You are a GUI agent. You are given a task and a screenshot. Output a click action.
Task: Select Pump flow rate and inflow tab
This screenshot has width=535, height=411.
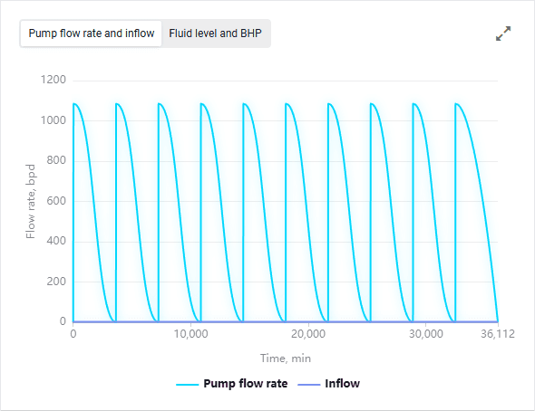click(x=91, y=33)
